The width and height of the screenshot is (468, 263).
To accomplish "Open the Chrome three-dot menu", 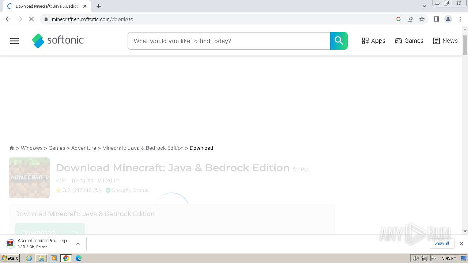I will tap(460, 19).
